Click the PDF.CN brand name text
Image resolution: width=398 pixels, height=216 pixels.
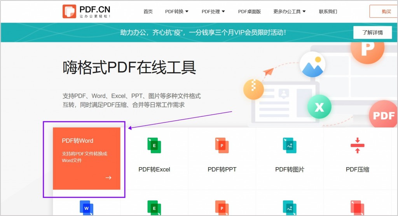click(x=95, y=9)
